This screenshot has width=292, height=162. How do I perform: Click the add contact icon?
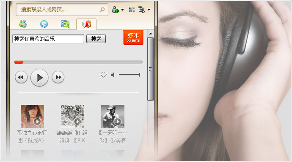point(115,10)
